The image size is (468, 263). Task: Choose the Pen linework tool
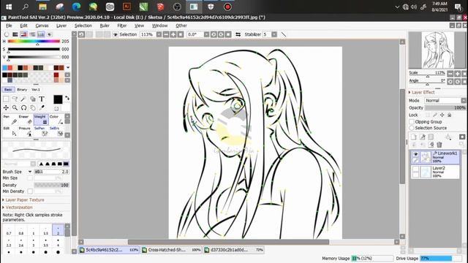(x=10, y=120)
